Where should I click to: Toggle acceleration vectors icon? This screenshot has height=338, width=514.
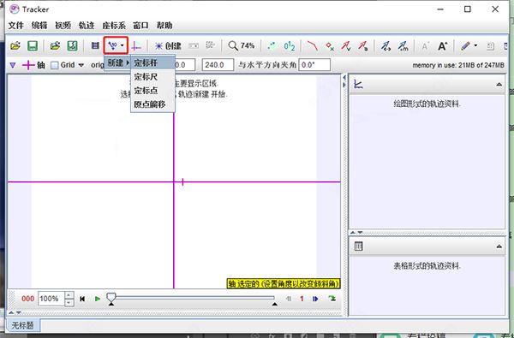pyautogui.click(x=363, y=46)
